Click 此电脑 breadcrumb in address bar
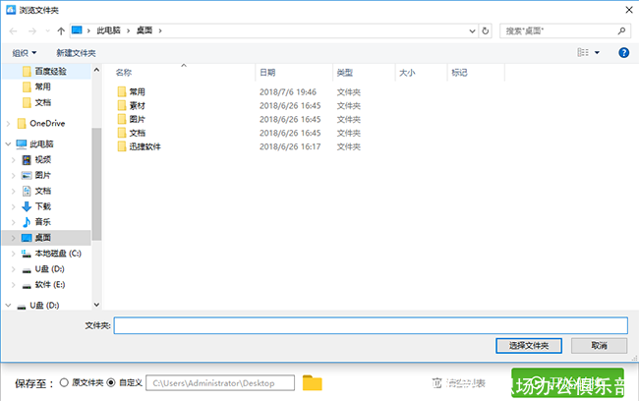The height and width of the screenshot is (401, 639). pos(108,30)
